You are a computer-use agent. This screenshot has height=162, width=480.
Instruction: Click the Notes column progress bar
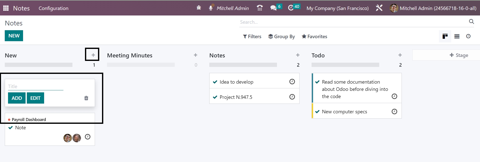click(x=243, y=65)
